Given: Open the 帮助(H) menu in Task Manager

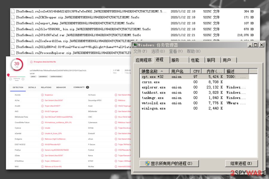Looking at the screenshot, I should [193, 51].
